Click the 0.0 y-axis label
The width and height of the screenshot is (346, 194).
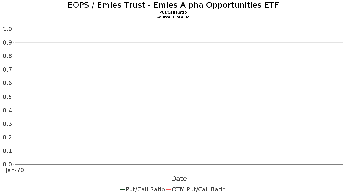click(7, 164)
